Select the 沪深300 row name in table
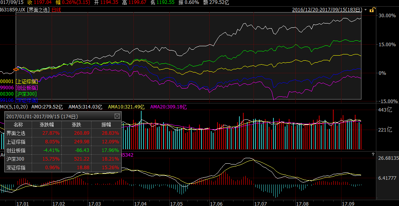 pos(15,159)
